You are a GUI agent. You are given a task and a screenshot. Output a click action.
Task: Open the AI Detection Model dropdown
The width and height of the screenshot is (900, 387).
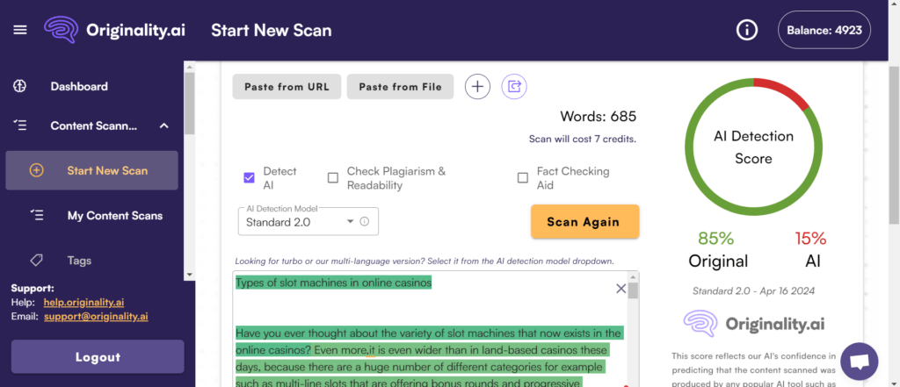coord(308,221)
